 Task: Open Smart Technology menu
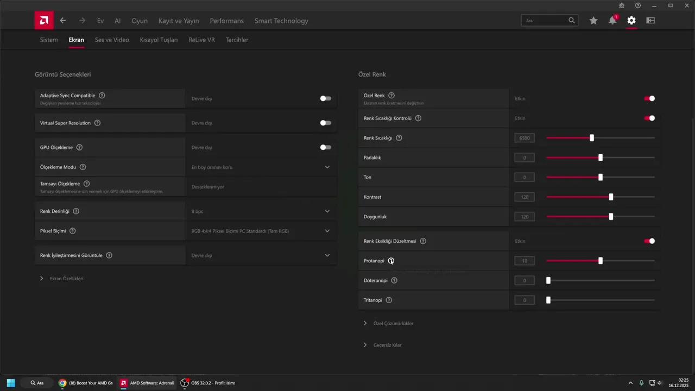(x=281, y=21)
